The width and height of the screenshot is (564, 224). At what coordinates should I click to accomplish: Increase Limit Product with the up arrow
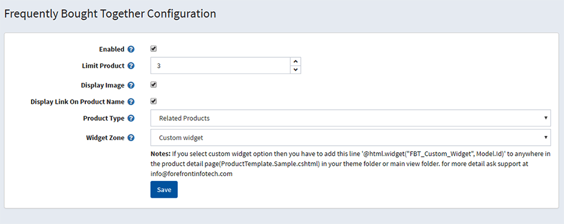click(x=295, y=62)
